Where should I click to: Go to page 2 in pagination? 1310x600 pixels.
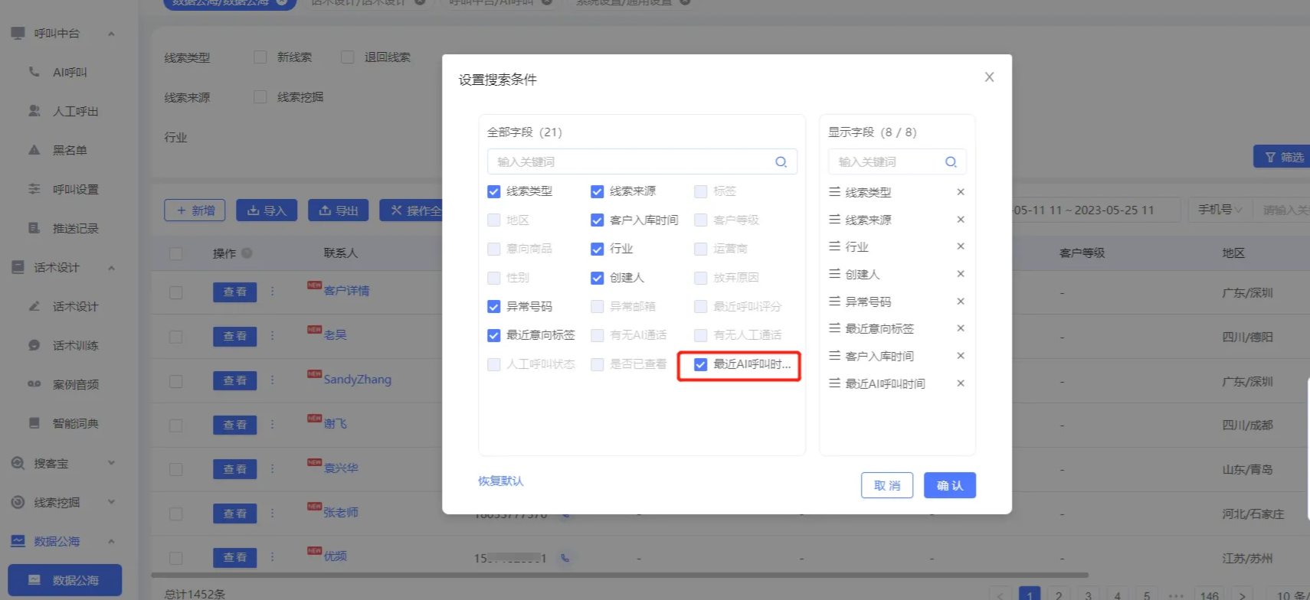[x=1059, y=595]
